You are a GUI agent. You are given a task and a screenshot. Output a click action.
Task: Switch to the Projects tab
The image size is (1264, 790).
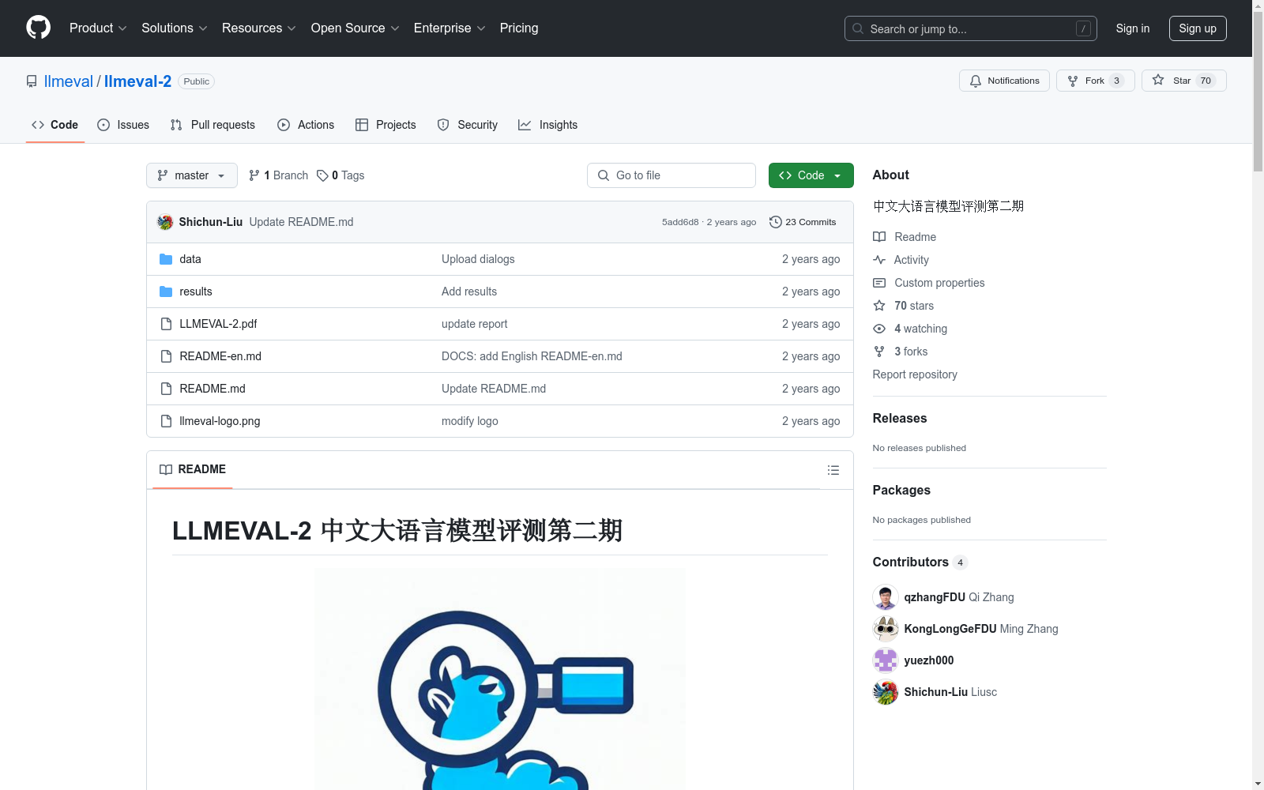pos(386,125)
